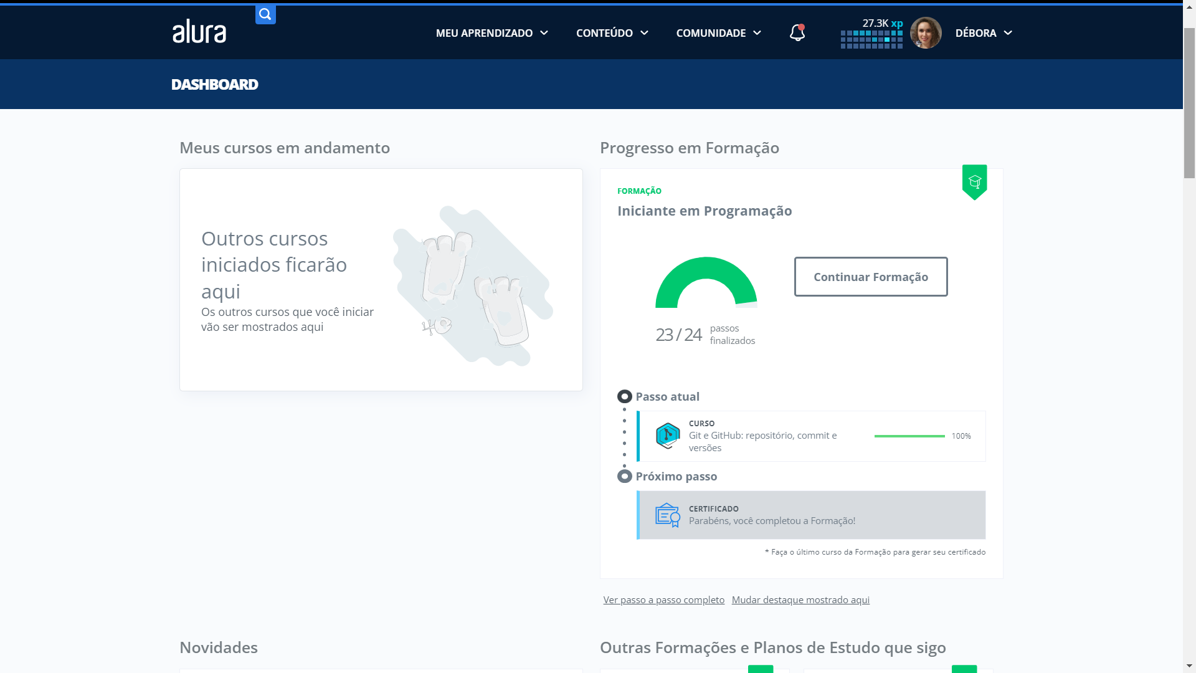Click the 100% course progress bar
The width and height of the screenshot is (1196, 673).
pyautogui.click(x=909, y=436)
